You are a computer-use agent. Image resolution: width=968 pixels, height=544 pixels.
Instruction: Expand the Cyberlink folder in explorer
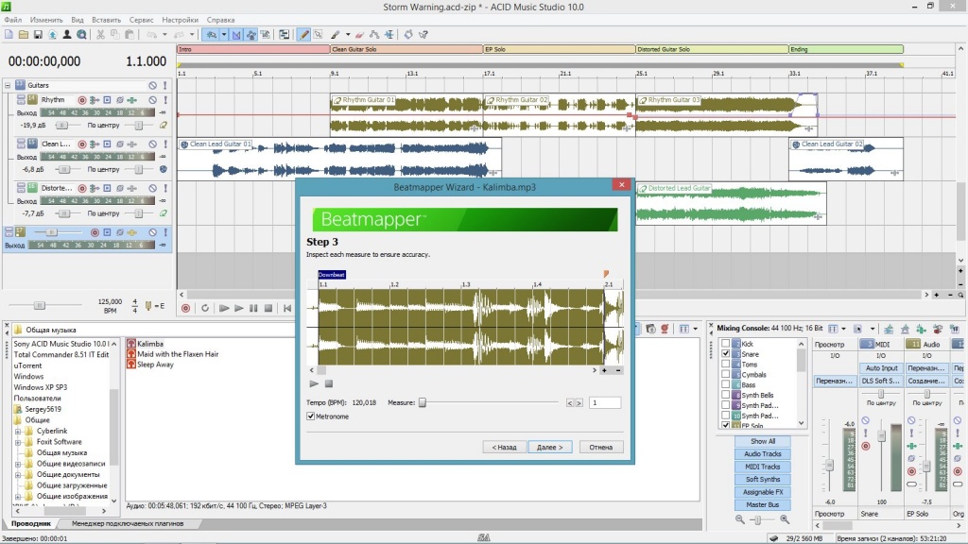[17, 432]
